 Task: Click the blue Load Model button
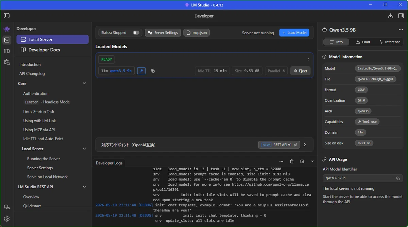point(294,33)
